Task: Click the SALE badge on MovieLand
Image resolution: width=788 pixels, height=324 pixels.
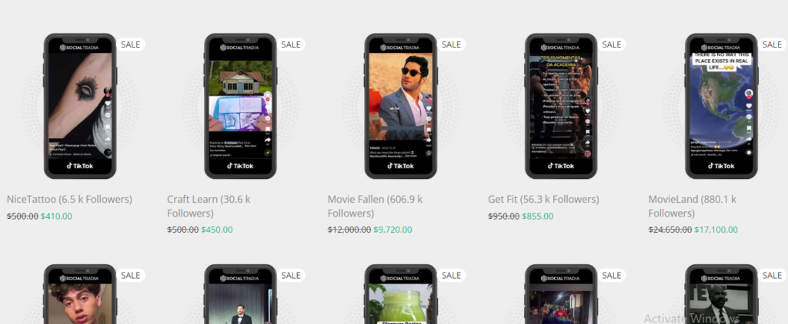Action: 772,44
